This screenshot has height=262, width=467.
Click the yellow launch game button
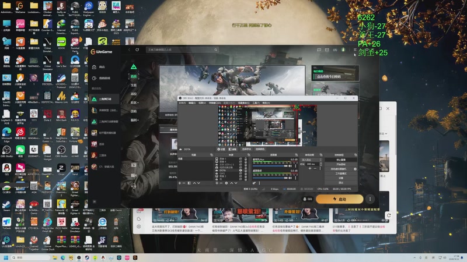point(340,199)
